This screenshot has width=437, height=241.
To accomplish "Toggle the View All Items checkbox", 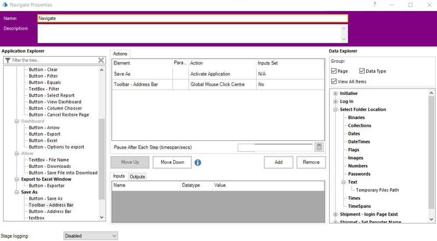I will [334, 81].
